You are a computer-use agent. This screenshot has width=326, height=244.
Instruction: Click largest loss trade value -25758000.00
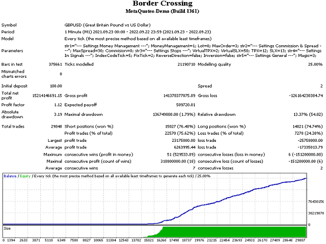(310, 140)
